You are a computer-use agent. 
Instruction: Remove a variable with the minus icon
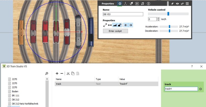coord(62,73)
